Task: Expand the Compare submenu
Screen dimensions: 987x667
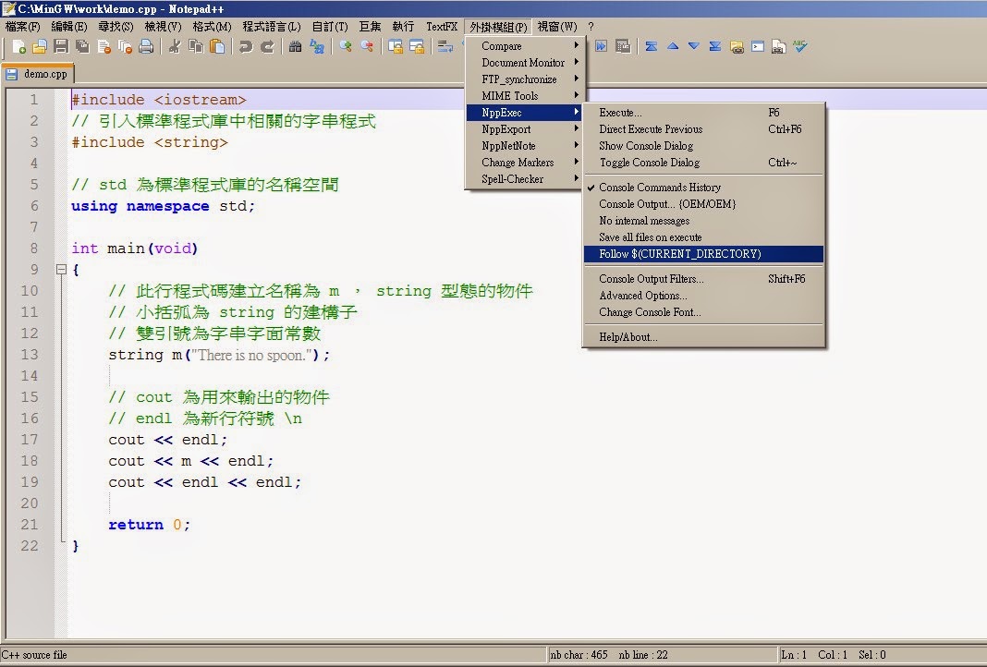Action: [x=523, y=46]
